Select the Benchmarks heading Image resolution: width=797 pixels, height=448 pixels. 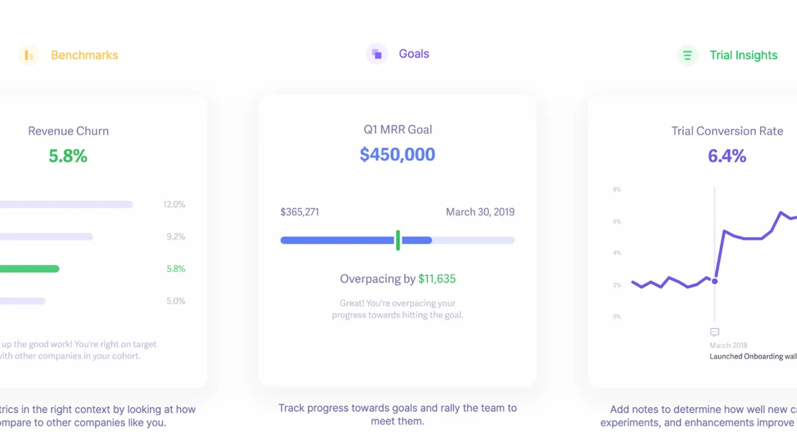84,55
